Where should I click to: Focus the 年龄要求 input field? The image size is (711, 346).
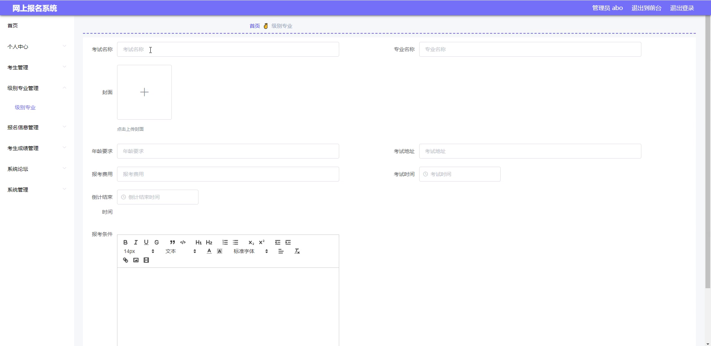[x=228, y=151]
